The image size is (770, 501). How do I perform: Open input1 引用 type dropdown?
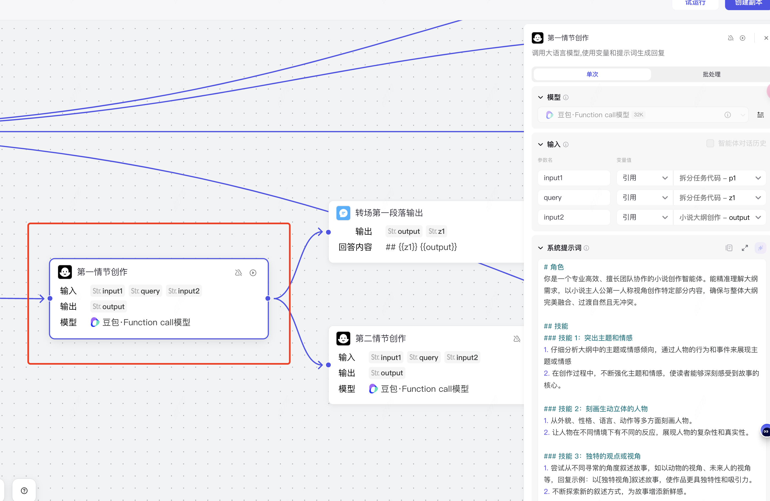click(x=645, y=178)
